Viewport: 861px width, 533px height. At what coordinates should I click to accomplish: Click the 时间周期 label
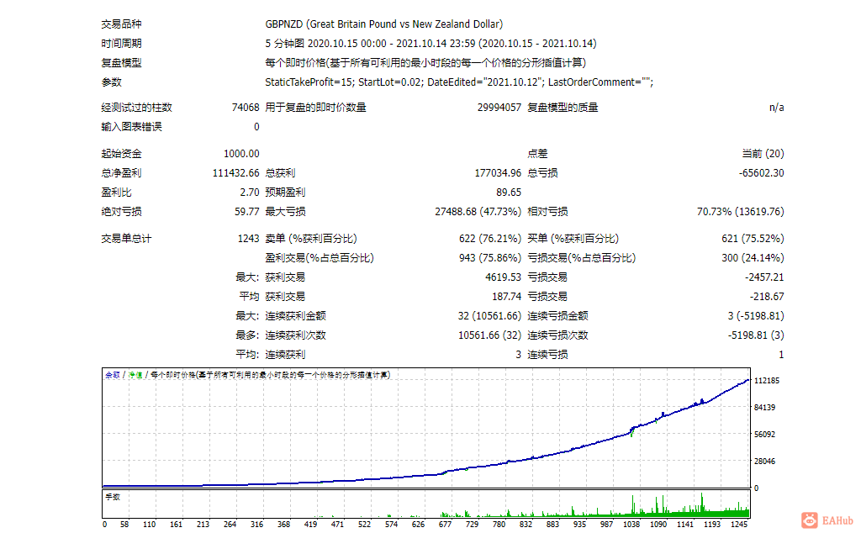click(x=121, y=44)
